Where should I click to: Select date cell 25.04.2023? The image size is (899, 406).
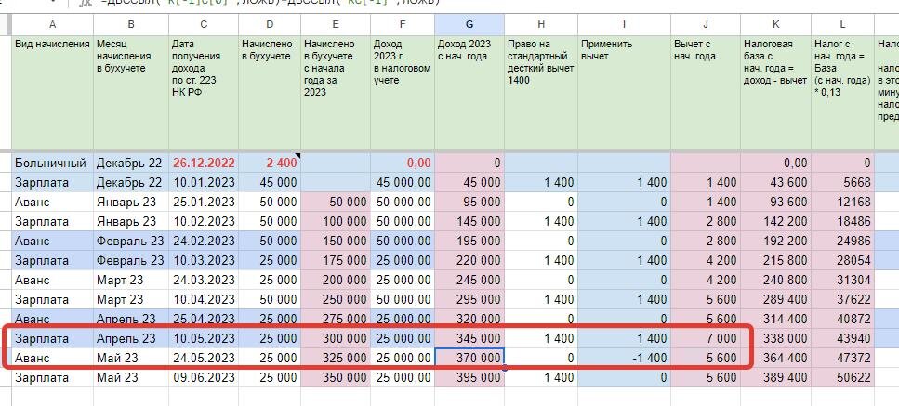[x=204, y=319]
